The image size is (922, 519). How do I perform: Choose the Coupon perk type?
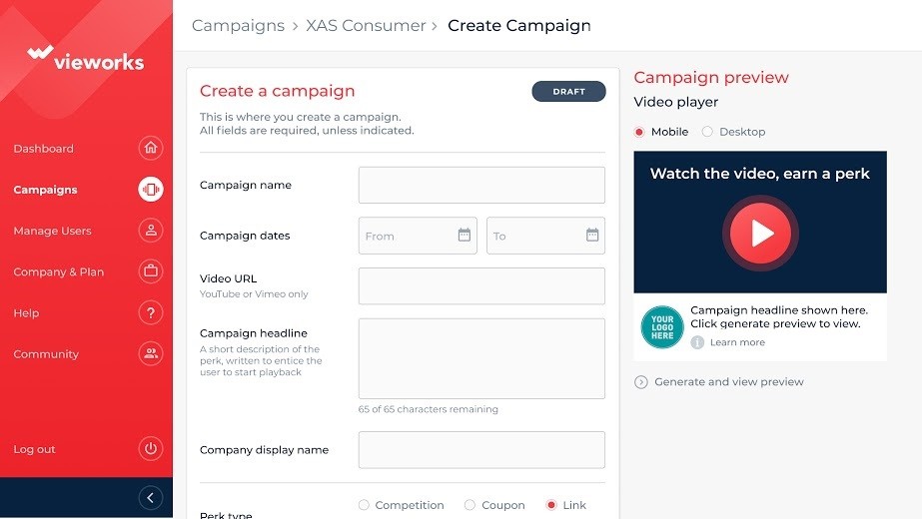click(469, 505)
